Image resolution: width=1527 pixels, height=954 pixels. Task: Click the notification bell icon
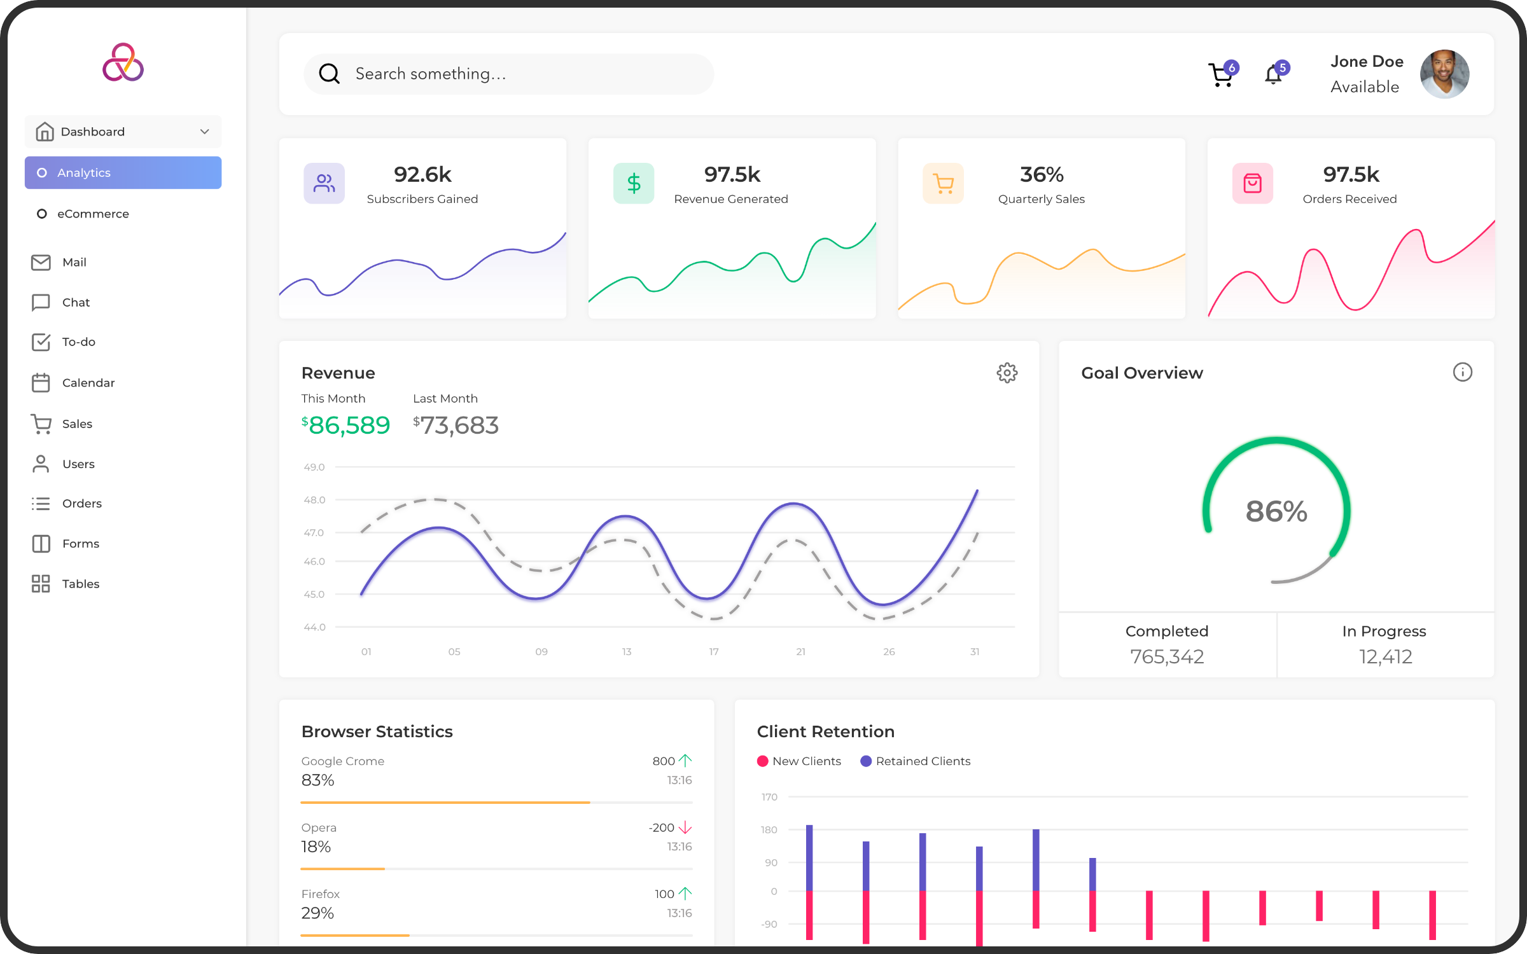1273,75
